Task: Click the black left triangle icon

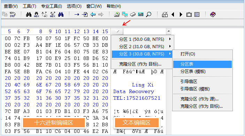Action: tap(173, 15)
